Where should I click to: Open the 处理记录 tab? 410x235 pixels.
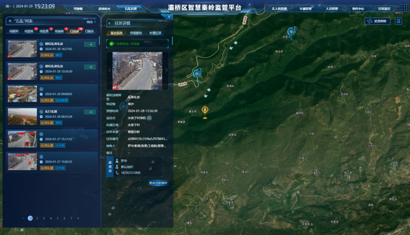pyautogui.click(x=155, y=33)
